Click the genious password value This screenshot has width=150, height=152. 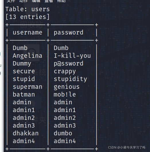(x=67, y=87)
